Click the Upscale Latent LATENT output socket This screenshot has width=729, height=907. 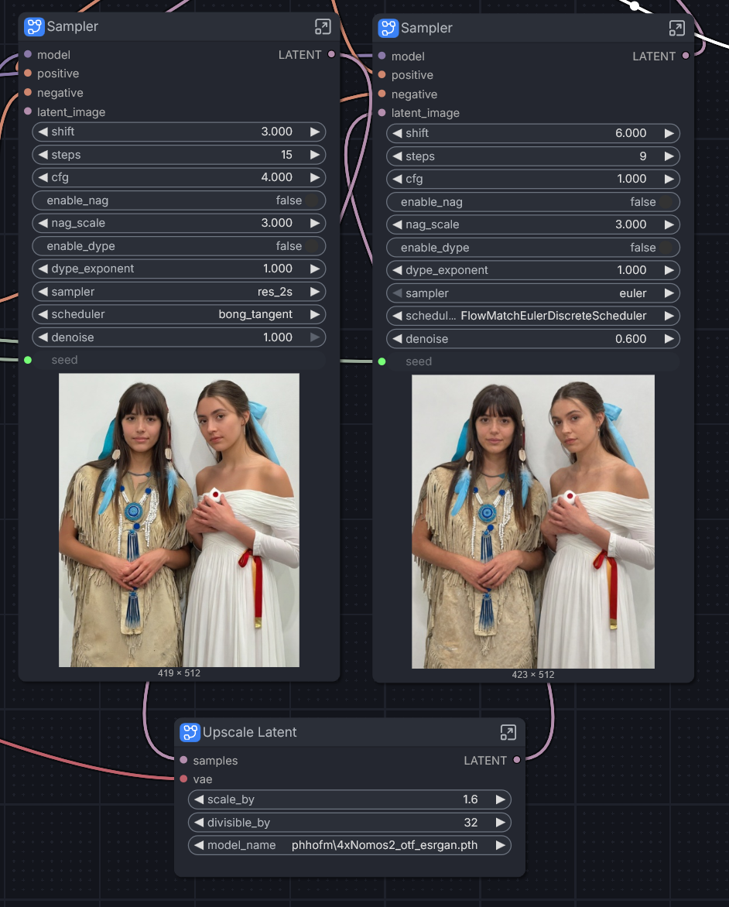517,760
